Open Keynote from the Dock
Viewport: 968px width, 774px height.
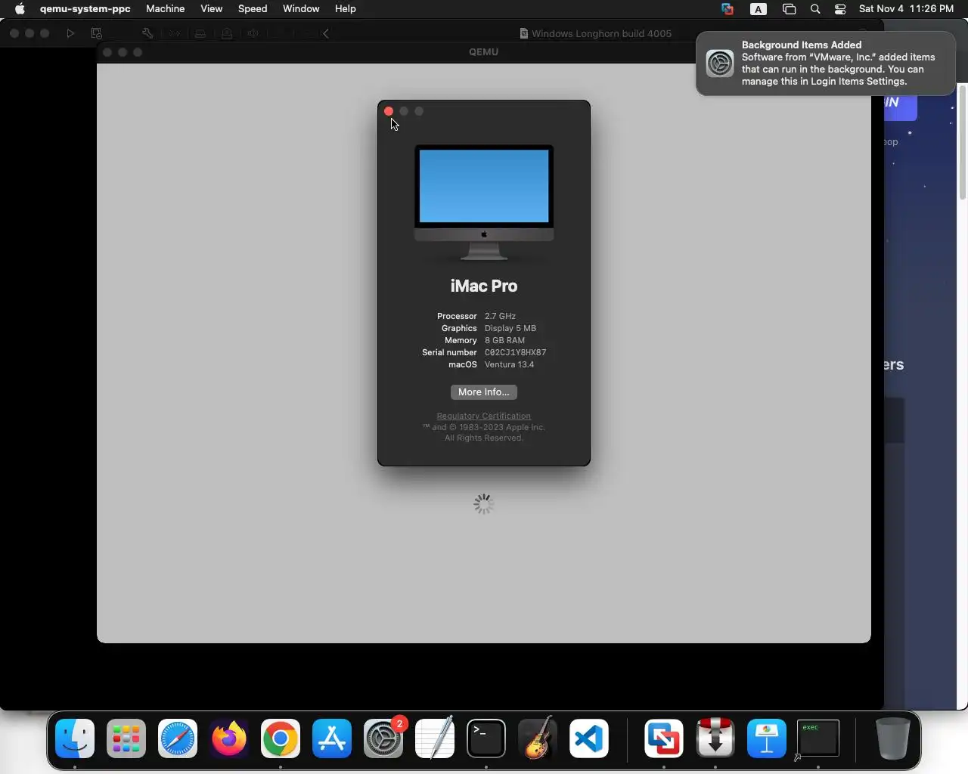(767, 738)
